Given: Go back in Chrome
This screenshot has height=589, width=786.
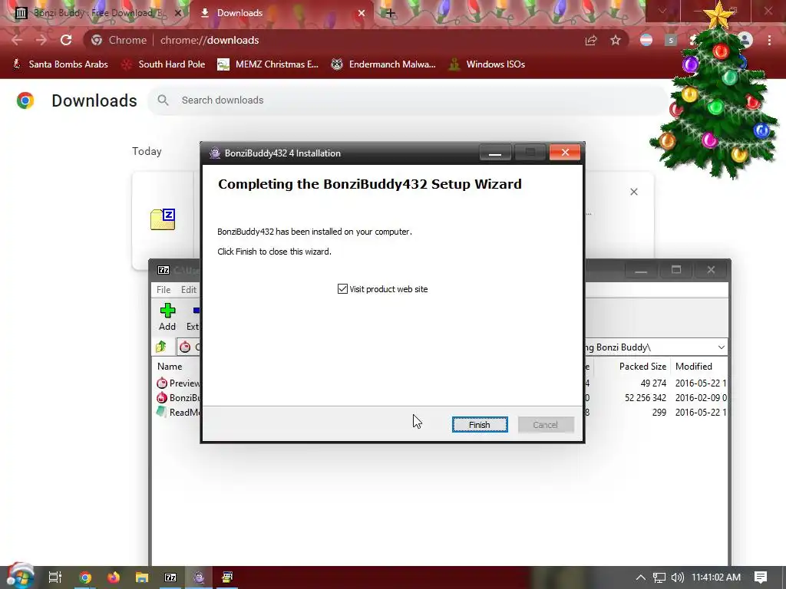Looking at the screenshot, I should point(17,40).
